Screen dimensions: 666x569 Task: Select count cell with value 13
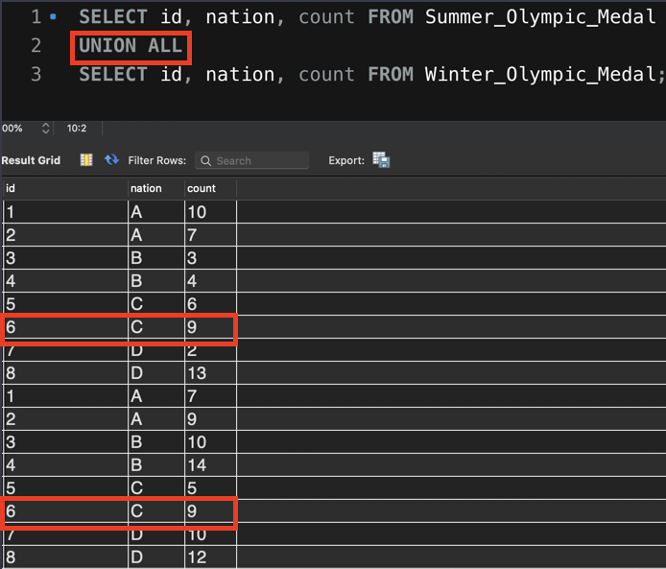(x=211, y=373)
